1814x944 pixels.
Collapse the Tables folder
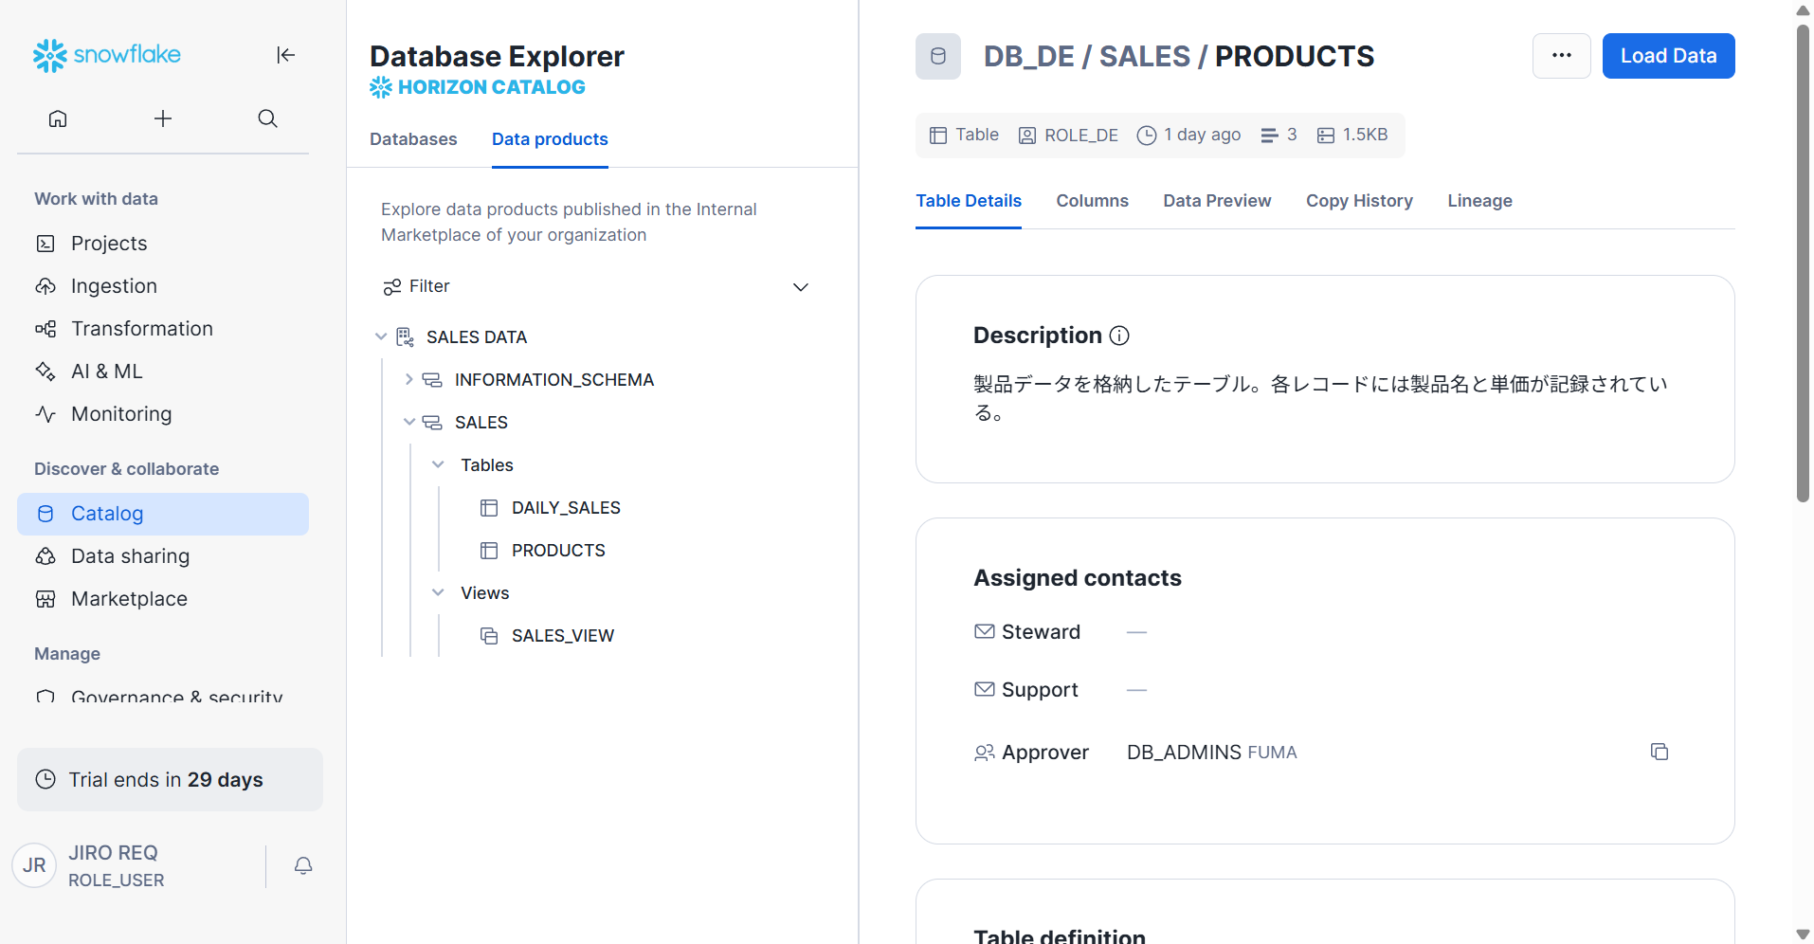coord(438,464)
